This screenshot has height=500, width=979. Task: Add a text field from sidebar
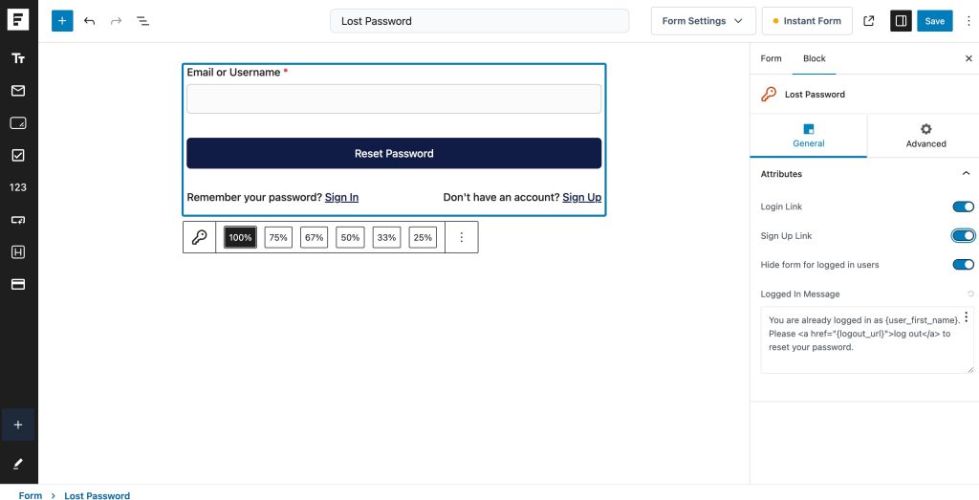tap(18, 58)
